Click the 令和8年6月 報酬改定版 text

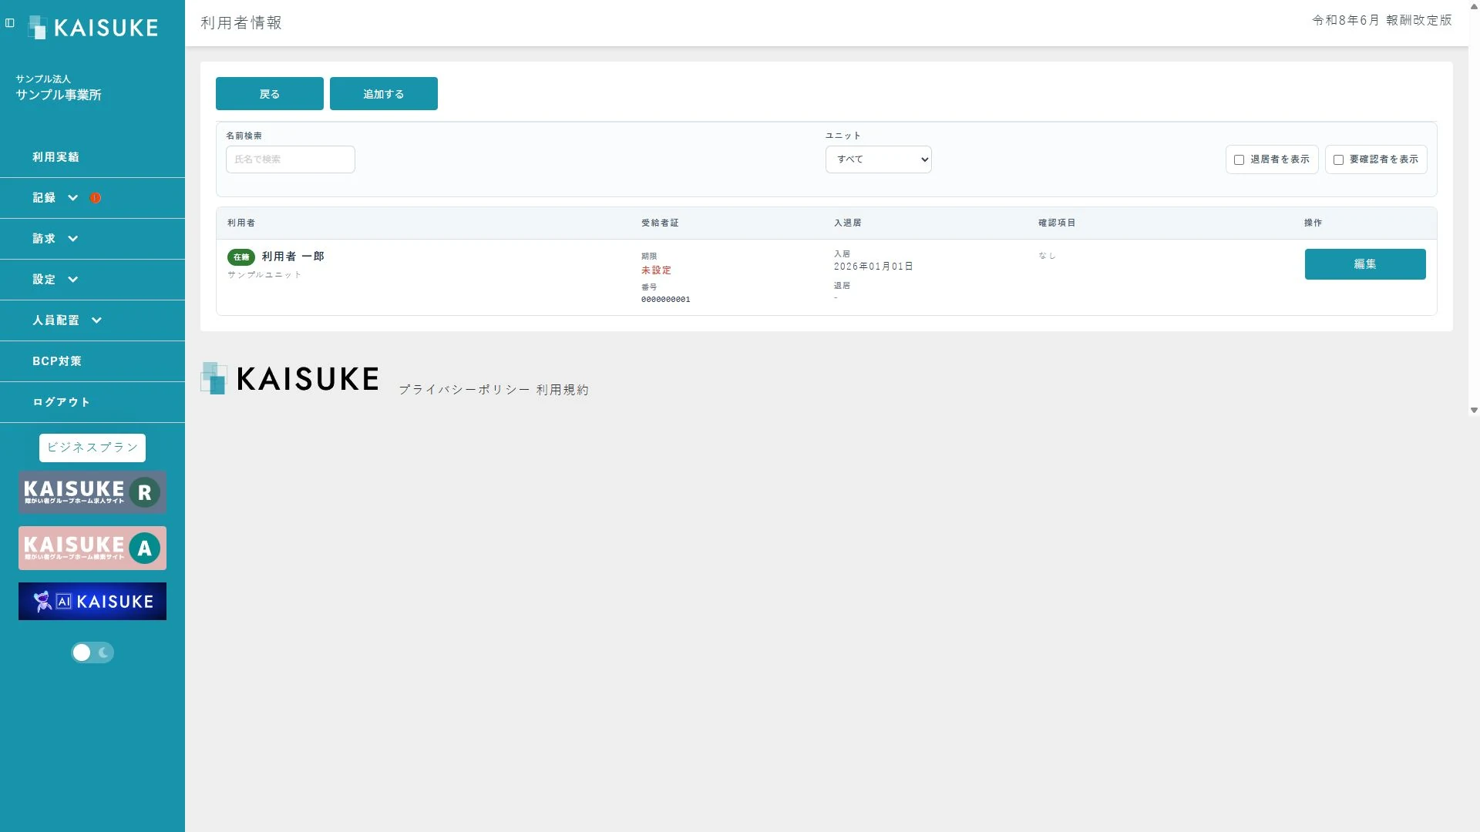click(1382, 21)
